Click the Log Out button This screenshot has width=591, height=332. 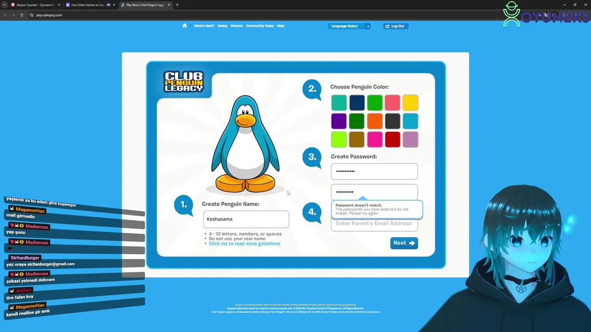(x=396, y=26)
